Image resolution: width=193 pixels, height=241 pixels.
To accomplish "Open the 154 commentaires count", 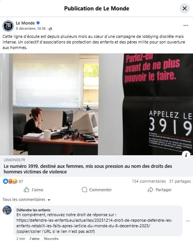I will pos(149,181).
